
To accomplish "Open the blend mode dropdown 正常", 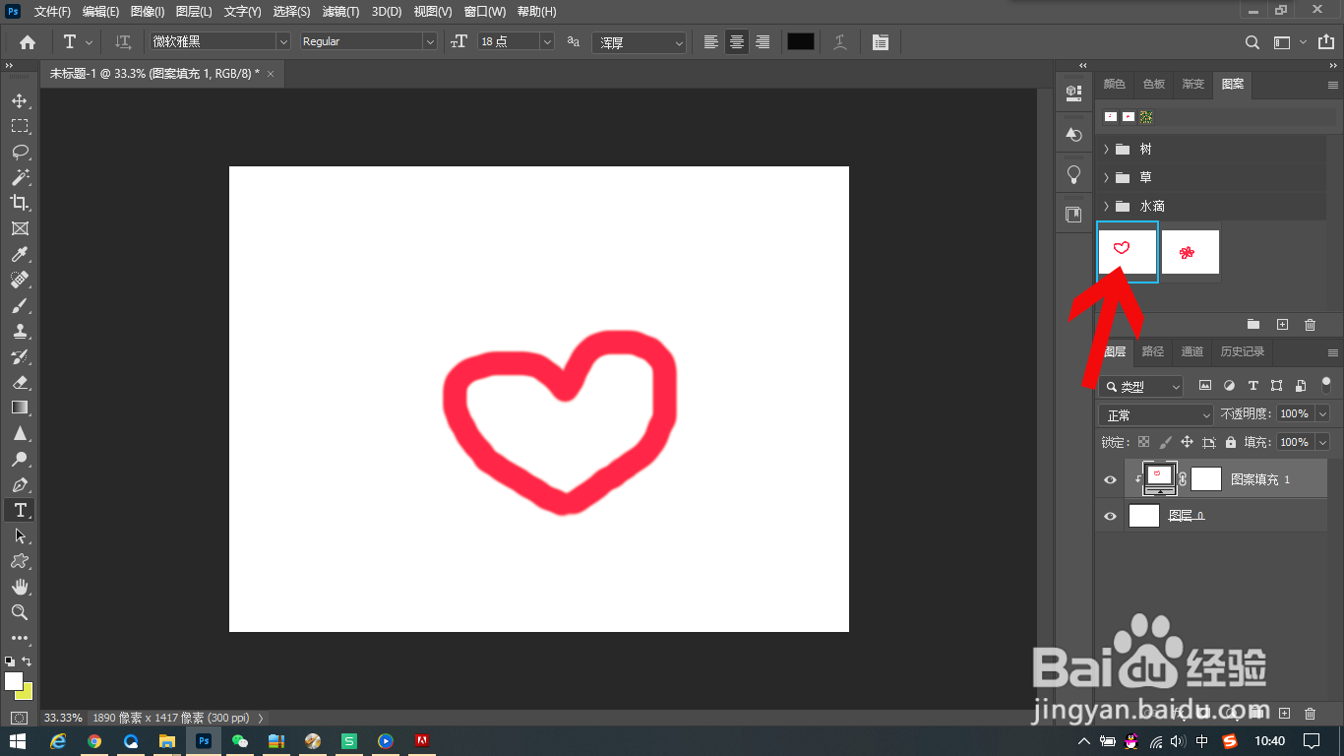I will click(1157, 414).
